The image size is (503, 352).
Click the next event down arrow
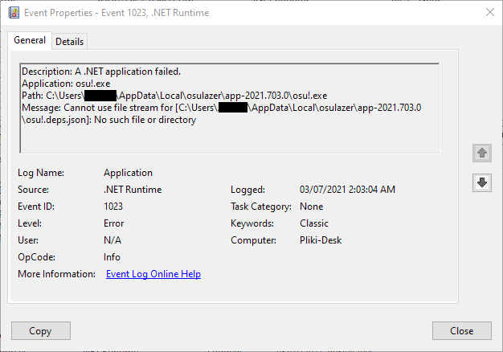(482, 183)
